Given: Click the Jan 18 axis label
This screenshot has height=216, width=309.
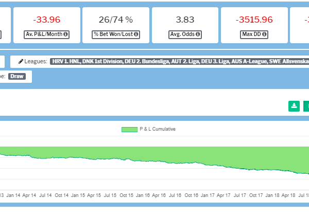Looking at the screenshot, I should click(272, 195).
